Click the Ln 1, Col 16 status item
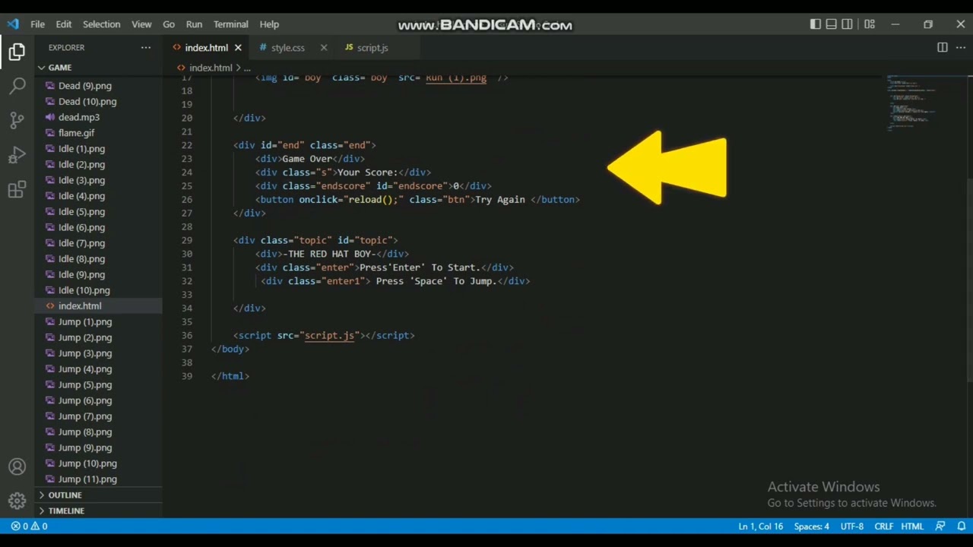973x547 pixels. 760,526
